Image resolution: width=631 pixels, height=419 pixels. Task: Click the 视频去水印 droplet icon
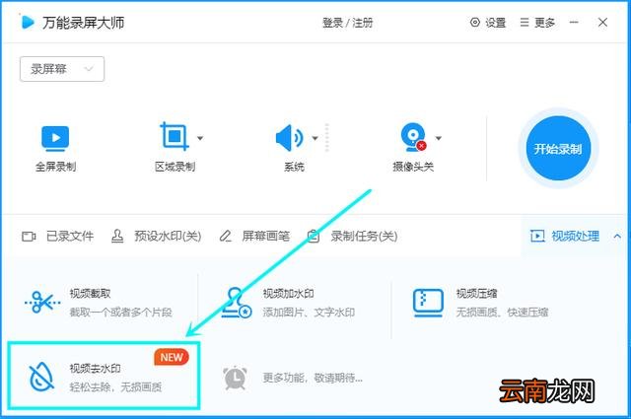pos(41,377)
